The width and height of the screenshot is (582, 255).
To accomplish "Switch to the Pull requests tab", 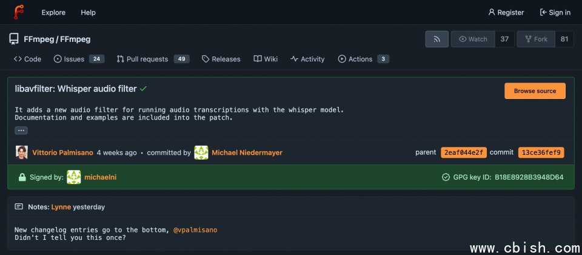I will click(x=153, y=59).
